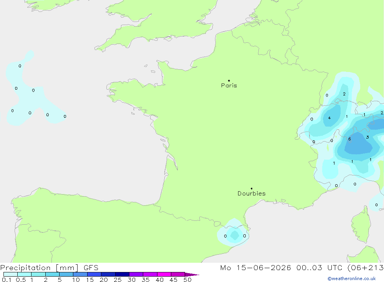384x282 pixels.
Task: Pick the 2–5 mm legend swatch
Action: click(52, 274)
